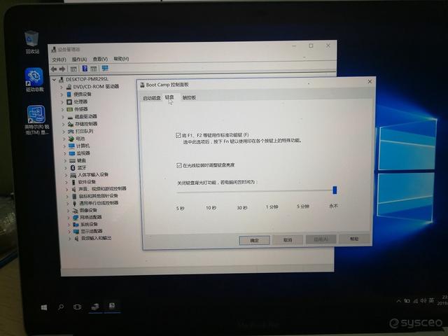Click the 5 秒 slider label

coord(181,209)
